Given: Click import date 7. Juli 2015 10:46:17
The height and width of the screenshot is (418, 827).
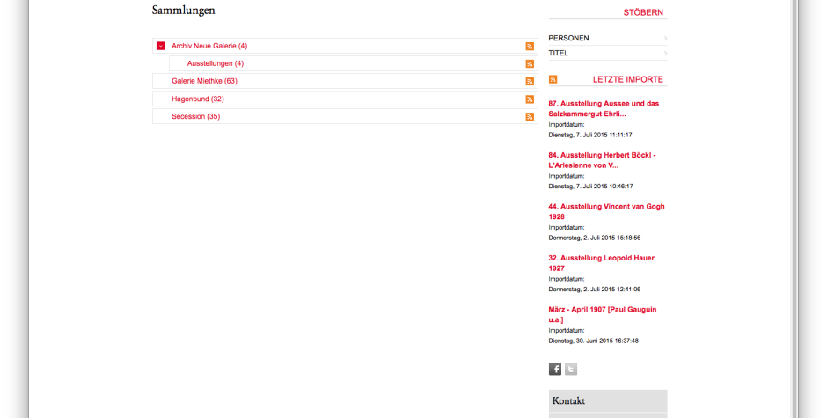Looking at the screenshot, I should click(x=590, y=187).
